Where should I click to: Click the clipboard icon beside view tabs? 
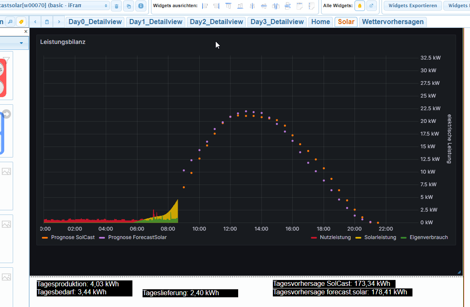click(47, 22)
